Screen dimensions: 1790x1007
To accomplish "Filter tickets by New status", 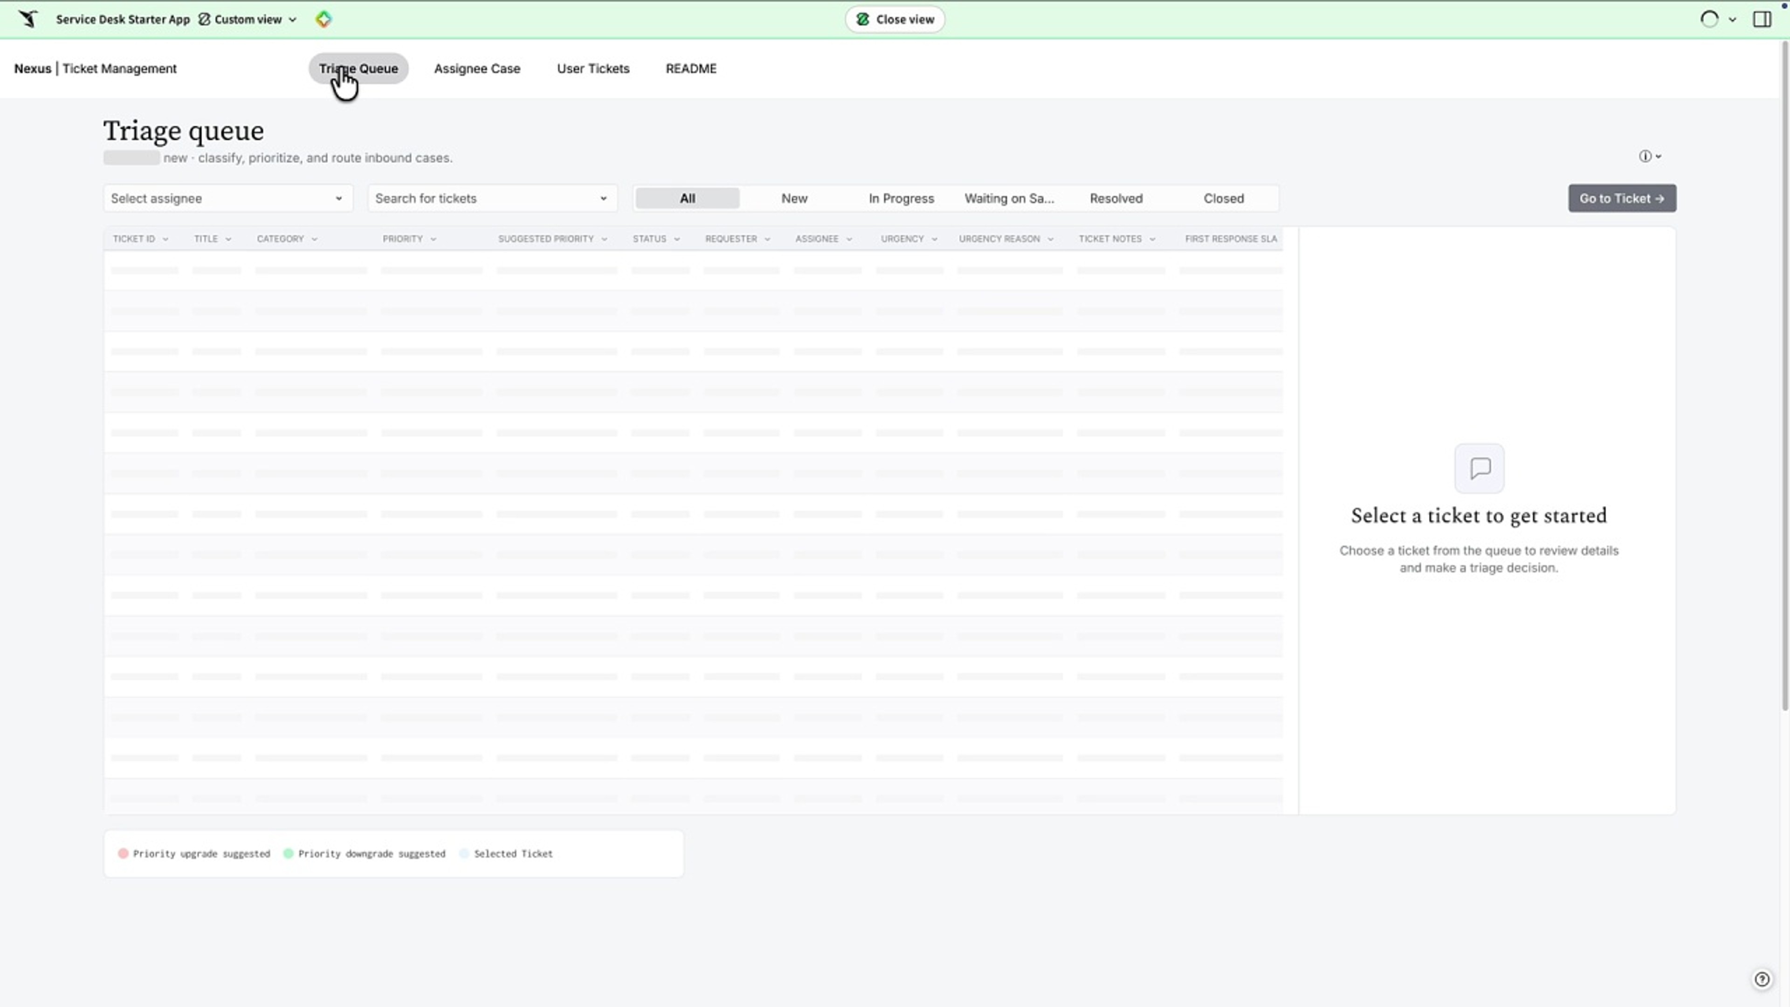I will [794, 198].
